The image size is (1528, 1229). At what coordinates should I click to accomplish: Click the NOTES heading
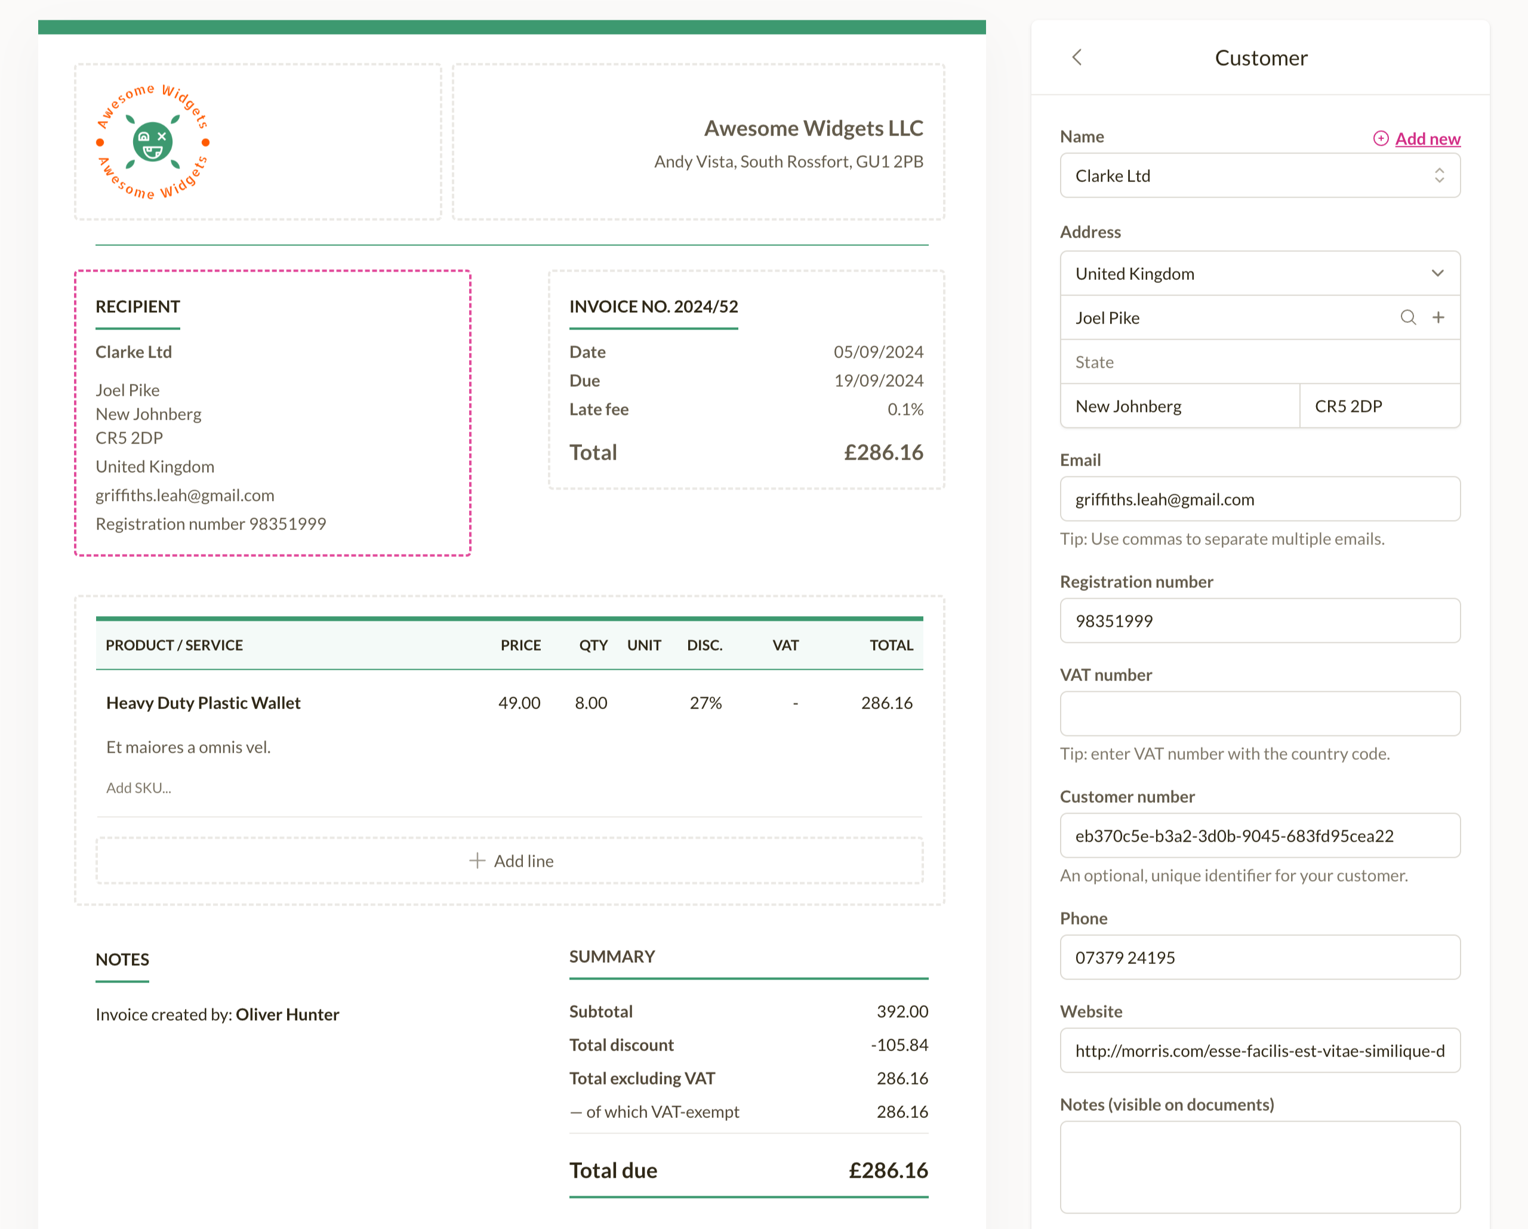(x=122, y=960)
